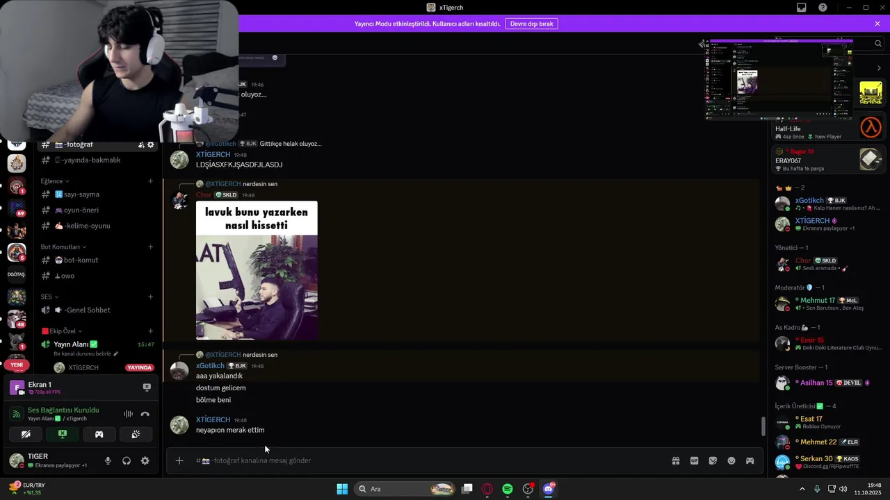Open server icon with 48 badge
The image size is (890, 500).
click(x=17, y=319)
